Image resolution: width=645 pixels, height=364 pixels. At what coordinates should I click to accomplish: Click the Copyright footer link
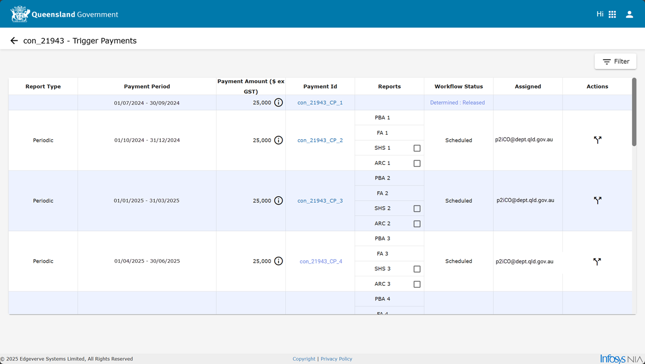click(304, 359)
